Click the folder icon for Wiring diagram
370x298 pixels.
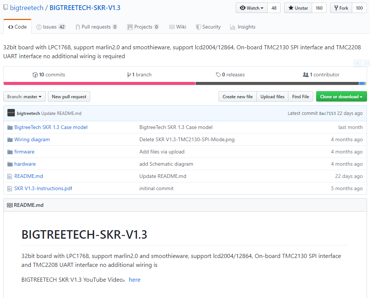coord(10,140)
